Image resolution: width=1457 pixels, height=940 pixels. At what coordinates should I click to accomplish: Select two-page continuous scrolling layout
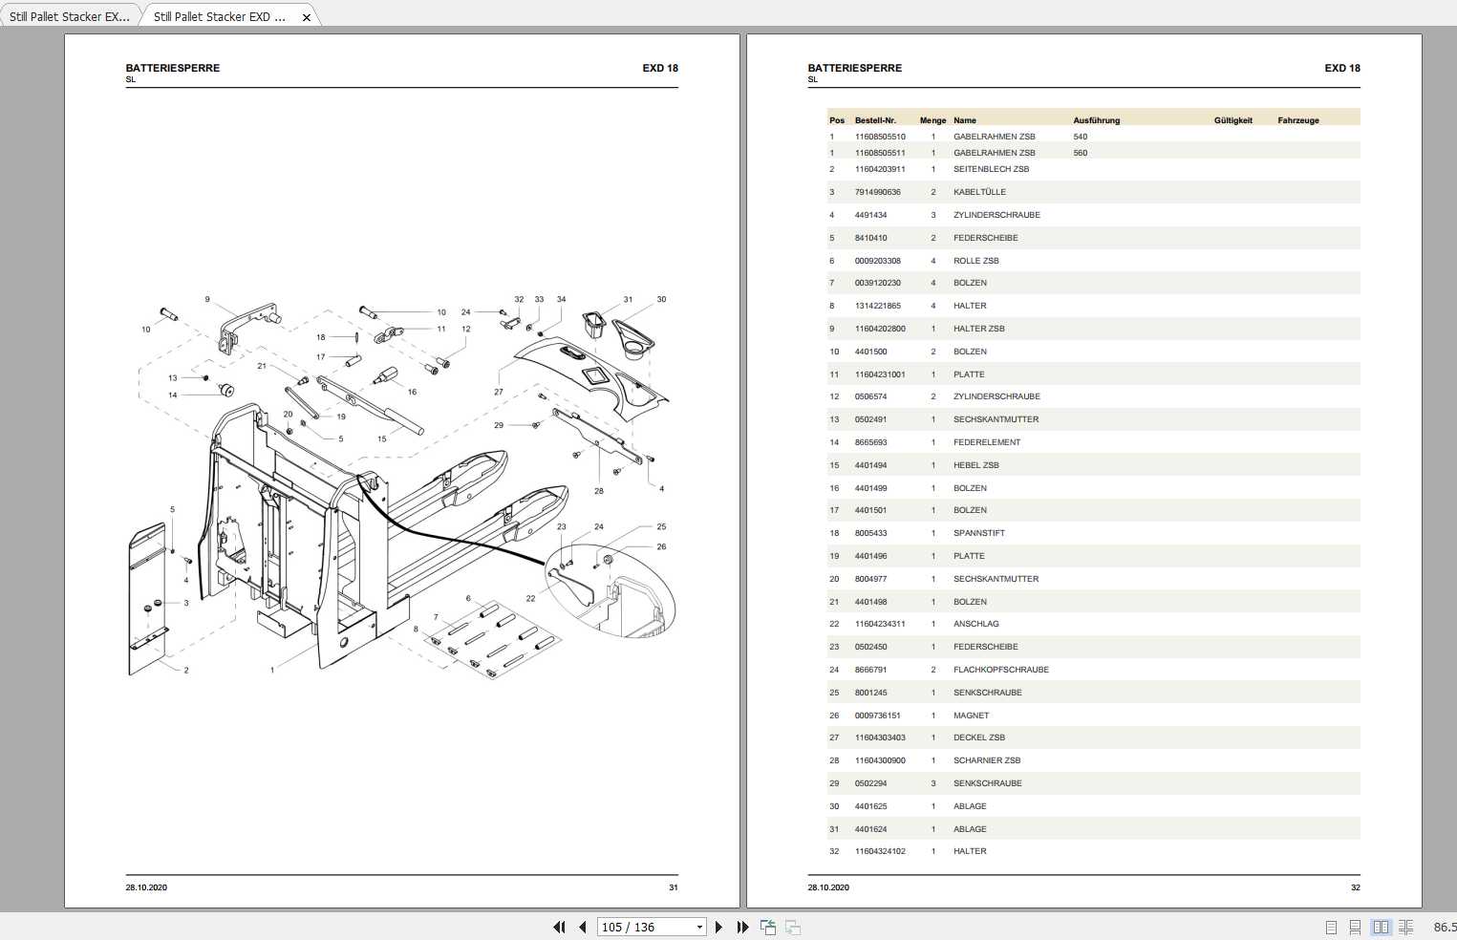1405,927
